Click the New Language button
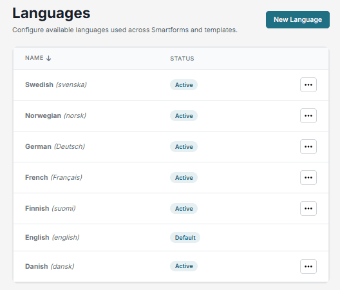The image size is (340, 290). [297, 19]
